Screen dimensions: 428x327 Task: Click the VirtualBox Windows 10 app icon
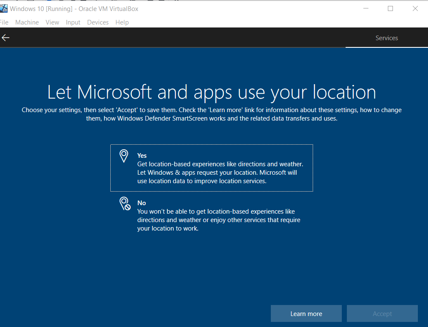click(3, 8)
